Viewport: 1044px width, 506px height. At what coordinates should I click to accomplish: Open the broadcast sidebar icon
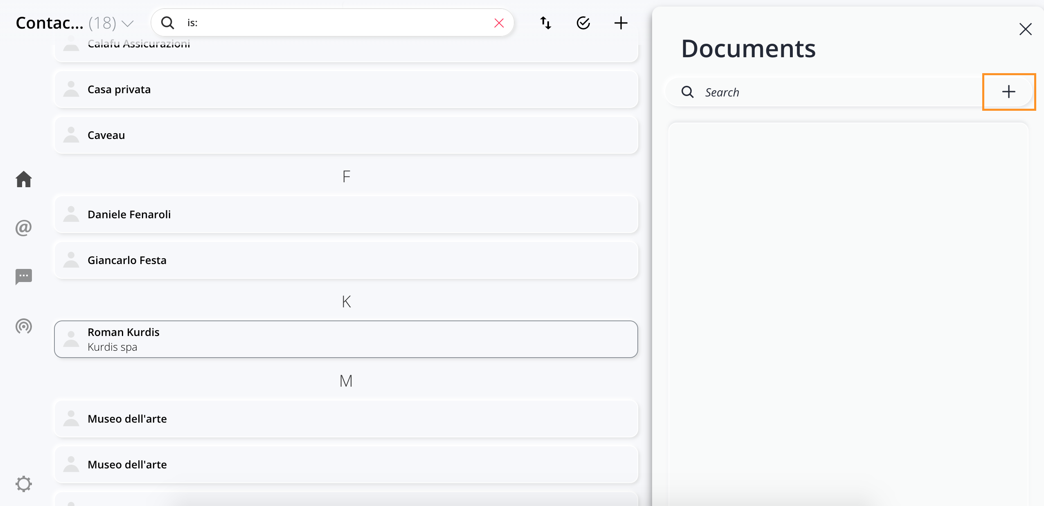(24, 326)
